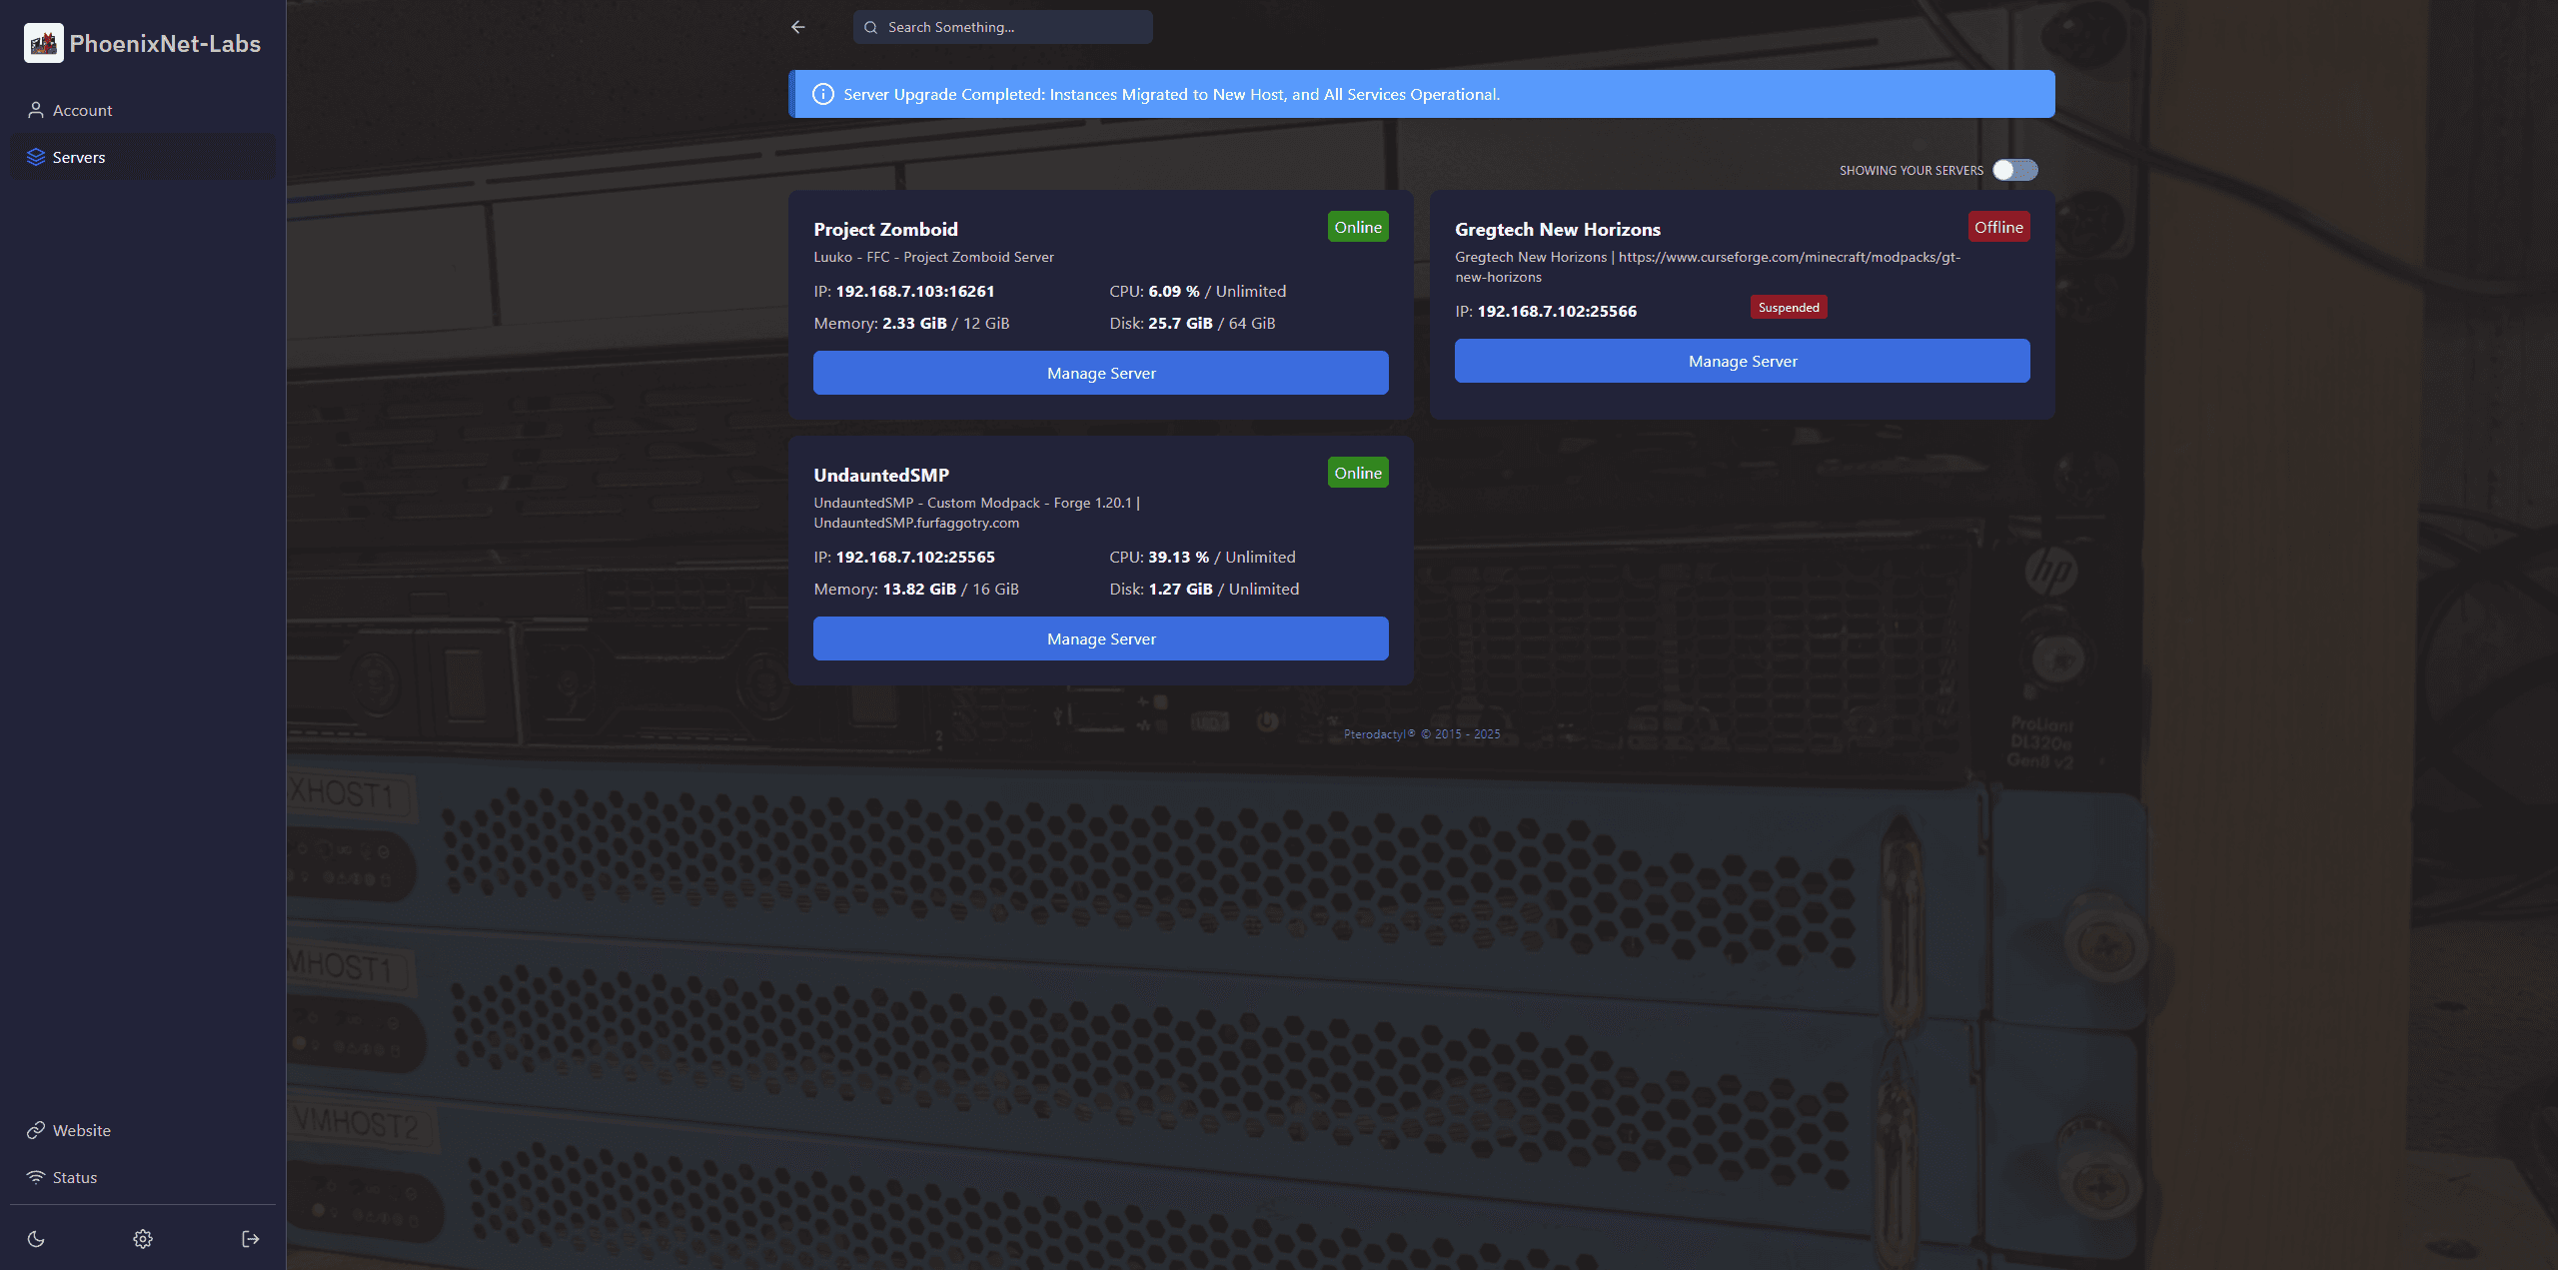Manage the UndauntedSMP server

[1100, 638]
